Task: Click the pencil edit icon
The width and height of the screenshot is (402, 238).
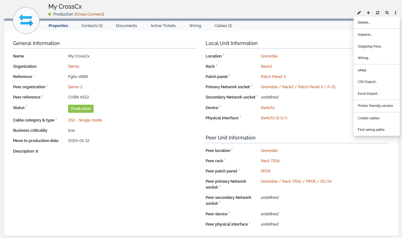Action: click(359, 13)
